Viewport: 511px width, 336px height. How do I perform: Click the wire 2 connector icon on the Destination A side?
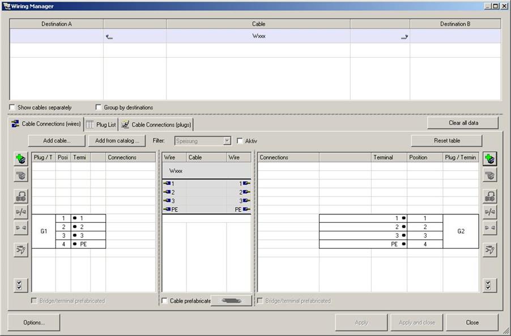tap(167, 192)
